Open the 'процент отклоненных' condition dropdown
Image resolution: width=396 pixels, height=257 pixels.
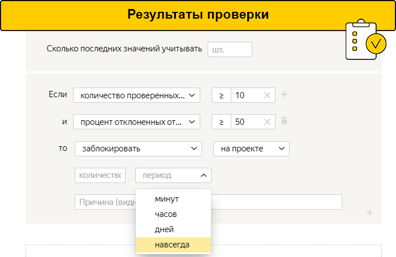pos(136,122)
